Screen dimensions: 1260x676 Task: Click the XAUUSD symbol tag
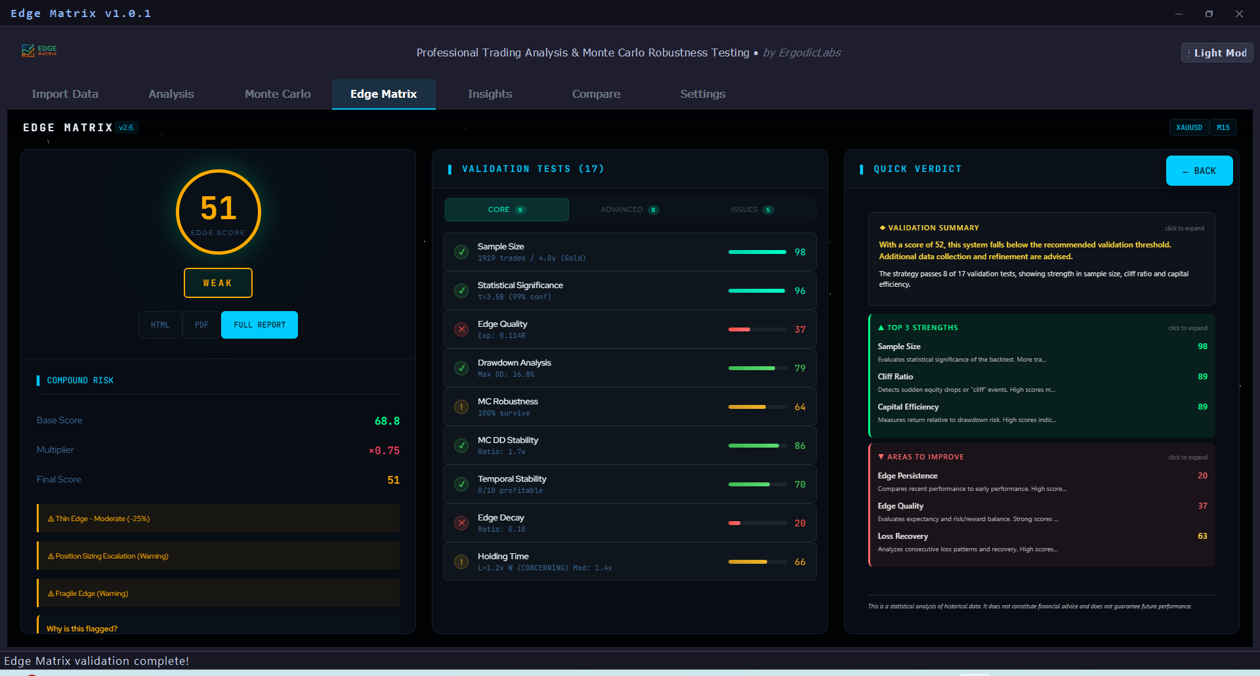(1189, 127)
